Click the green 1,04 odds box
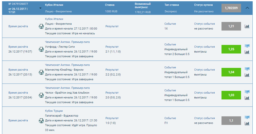The width and height of the screenshot is (256, 134). click(231, 72)
